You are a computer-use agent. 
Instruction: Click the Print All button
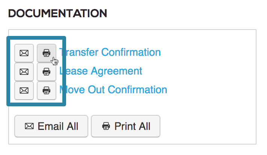click(x=126, y=126)
